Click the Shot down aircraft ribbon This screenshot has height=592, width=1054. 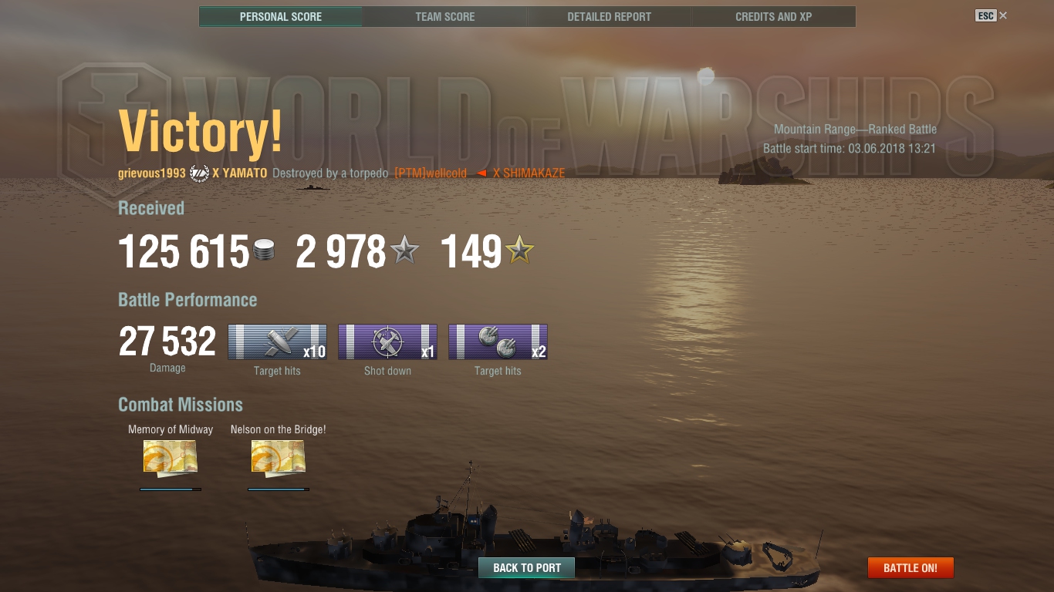(x=387, y=341)
